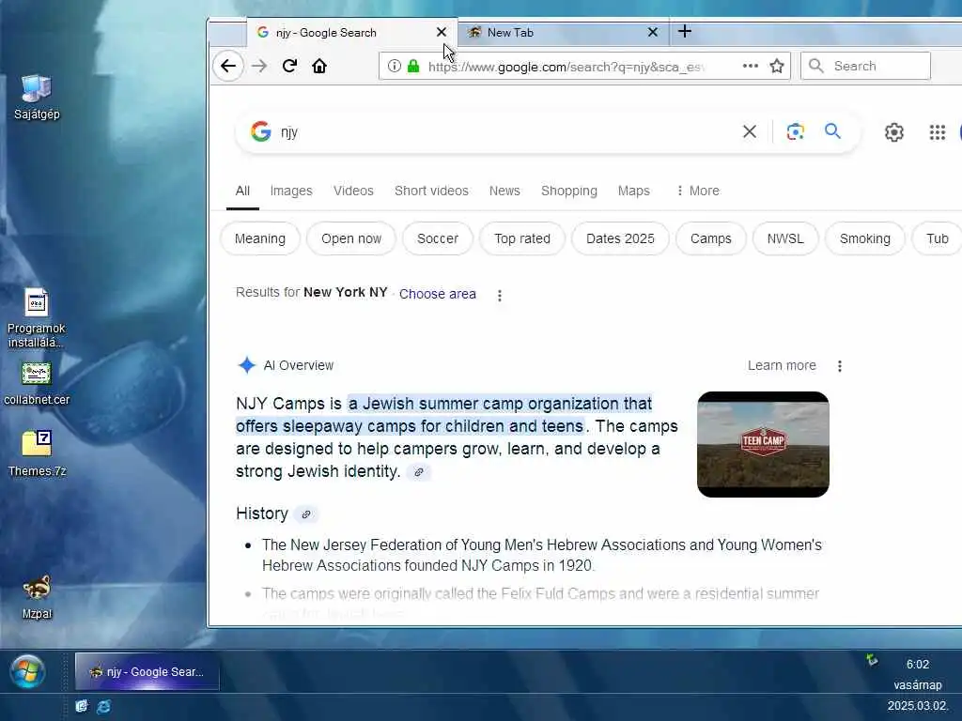
Task: Click the 'AI Overview' label
Action: [298, 365]
